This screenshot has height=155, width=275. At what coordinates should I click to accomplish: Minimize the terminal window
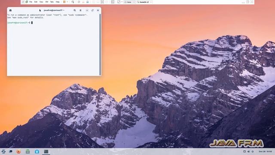click(87, 10)
